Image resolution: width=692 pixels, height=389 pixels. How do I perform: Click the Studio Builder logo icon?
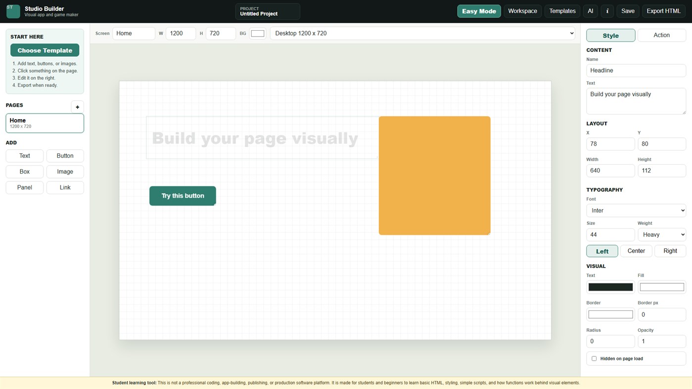coord(13,11)
